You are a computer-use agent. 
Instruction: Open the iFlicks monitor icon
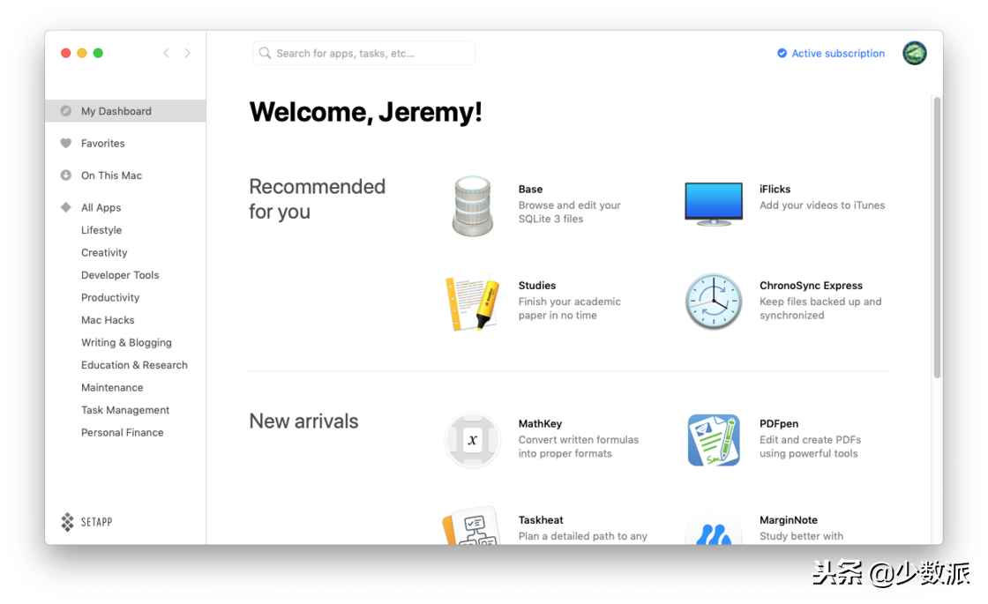714,204
